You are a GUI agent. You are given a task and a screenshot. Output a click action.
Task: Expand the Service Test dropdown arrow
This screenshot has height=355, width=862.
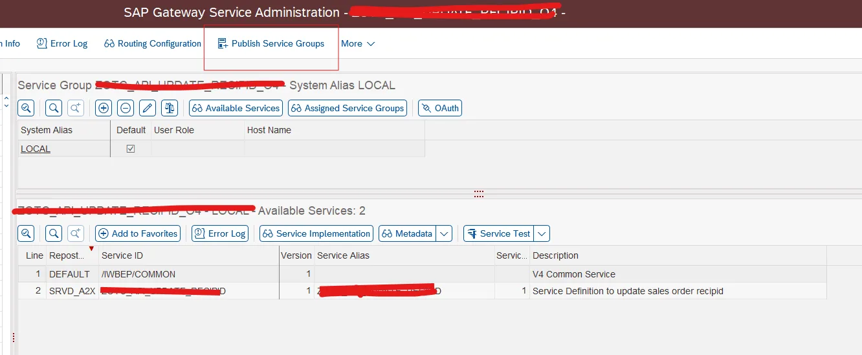(x=542, y=233)
